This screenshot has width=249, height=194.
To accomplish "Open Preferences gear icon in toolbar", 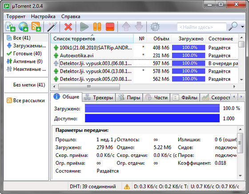I will [155, 27].
